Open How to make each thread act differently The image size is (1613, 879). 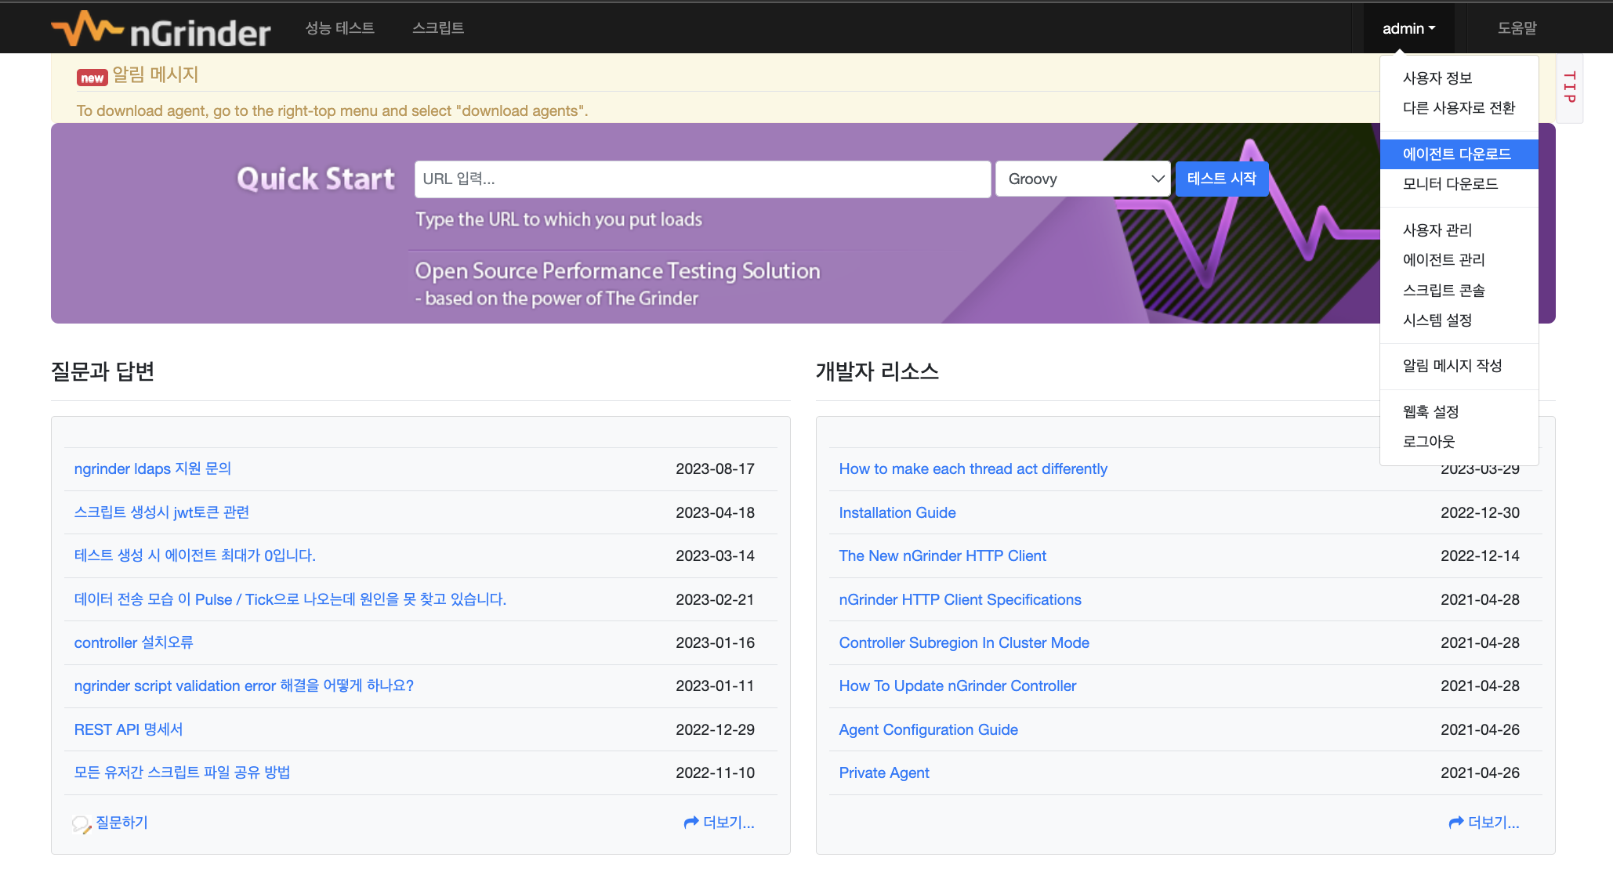pyautogui.click(x=973, y=468)
